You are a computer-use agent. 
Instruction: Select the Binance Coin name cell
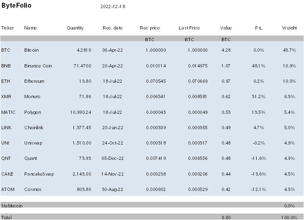38,66
